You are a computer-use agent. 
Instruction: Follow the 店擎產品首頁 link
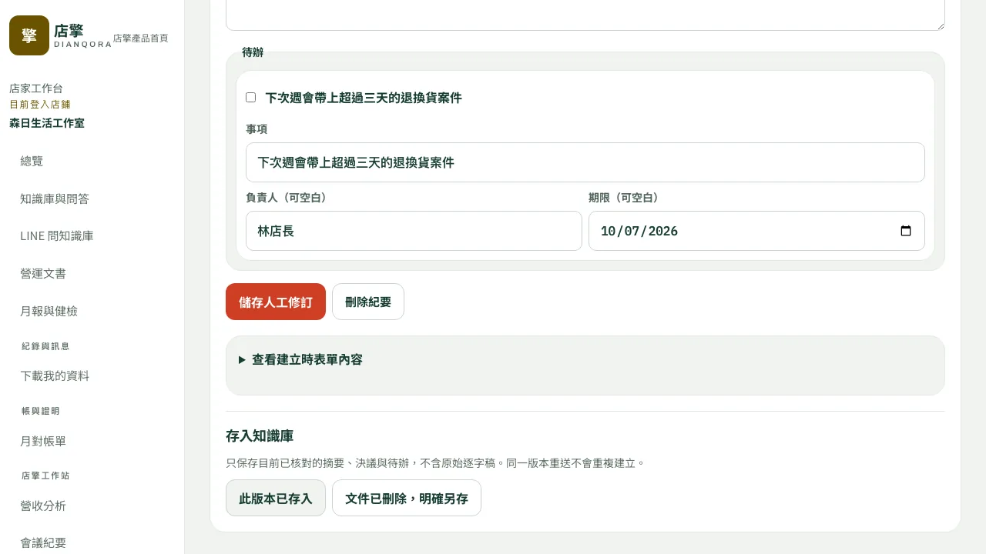click(140, 38)
